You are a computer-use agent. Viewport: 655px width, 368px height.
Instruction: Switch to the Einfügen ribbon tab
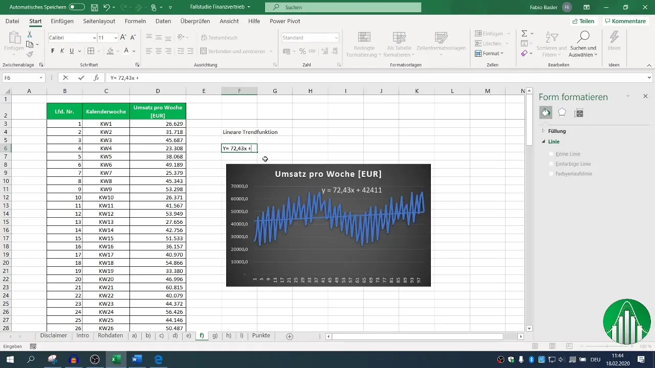click(62, 21)
